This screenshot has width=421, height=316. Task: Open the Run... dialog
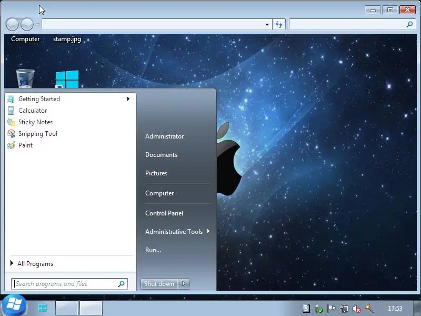click(153, 250)
